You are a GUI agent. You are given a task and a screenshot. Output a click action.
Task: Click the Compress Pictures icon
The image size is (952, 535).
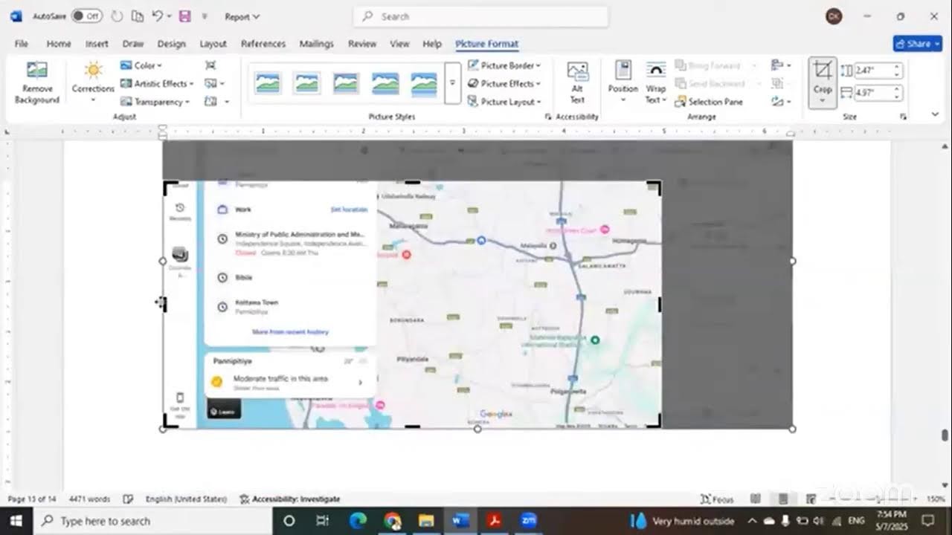tap(210, 65)
